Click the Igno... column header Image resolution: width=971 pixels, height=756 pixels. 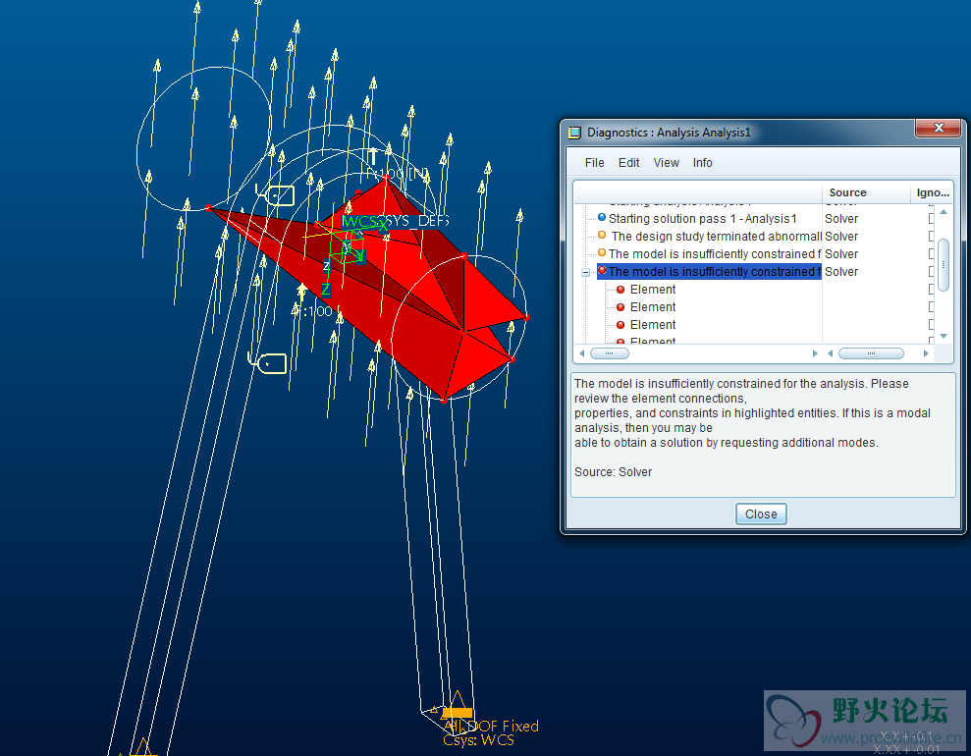[x=932, y=192]
